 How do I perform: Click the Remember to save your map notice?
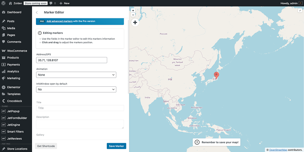click(216, 142)
